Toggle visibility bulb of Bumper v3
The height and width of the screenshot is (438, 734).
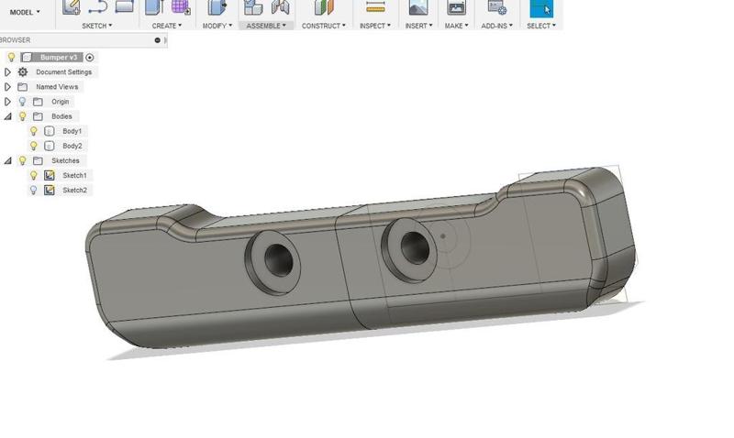[x=11, y=57]
